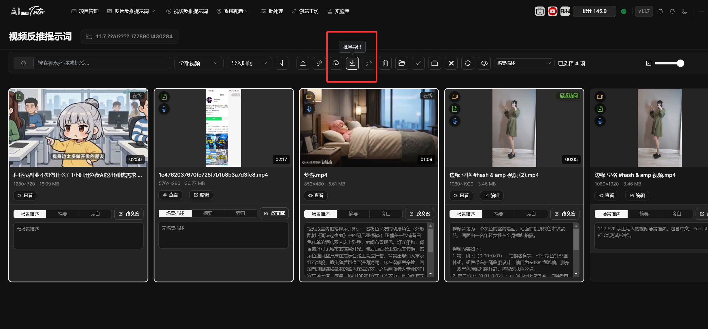This screenshot has width=708, height=329.
Task: Click 改文案 button on first video card
Action: [x=129, y=214]
